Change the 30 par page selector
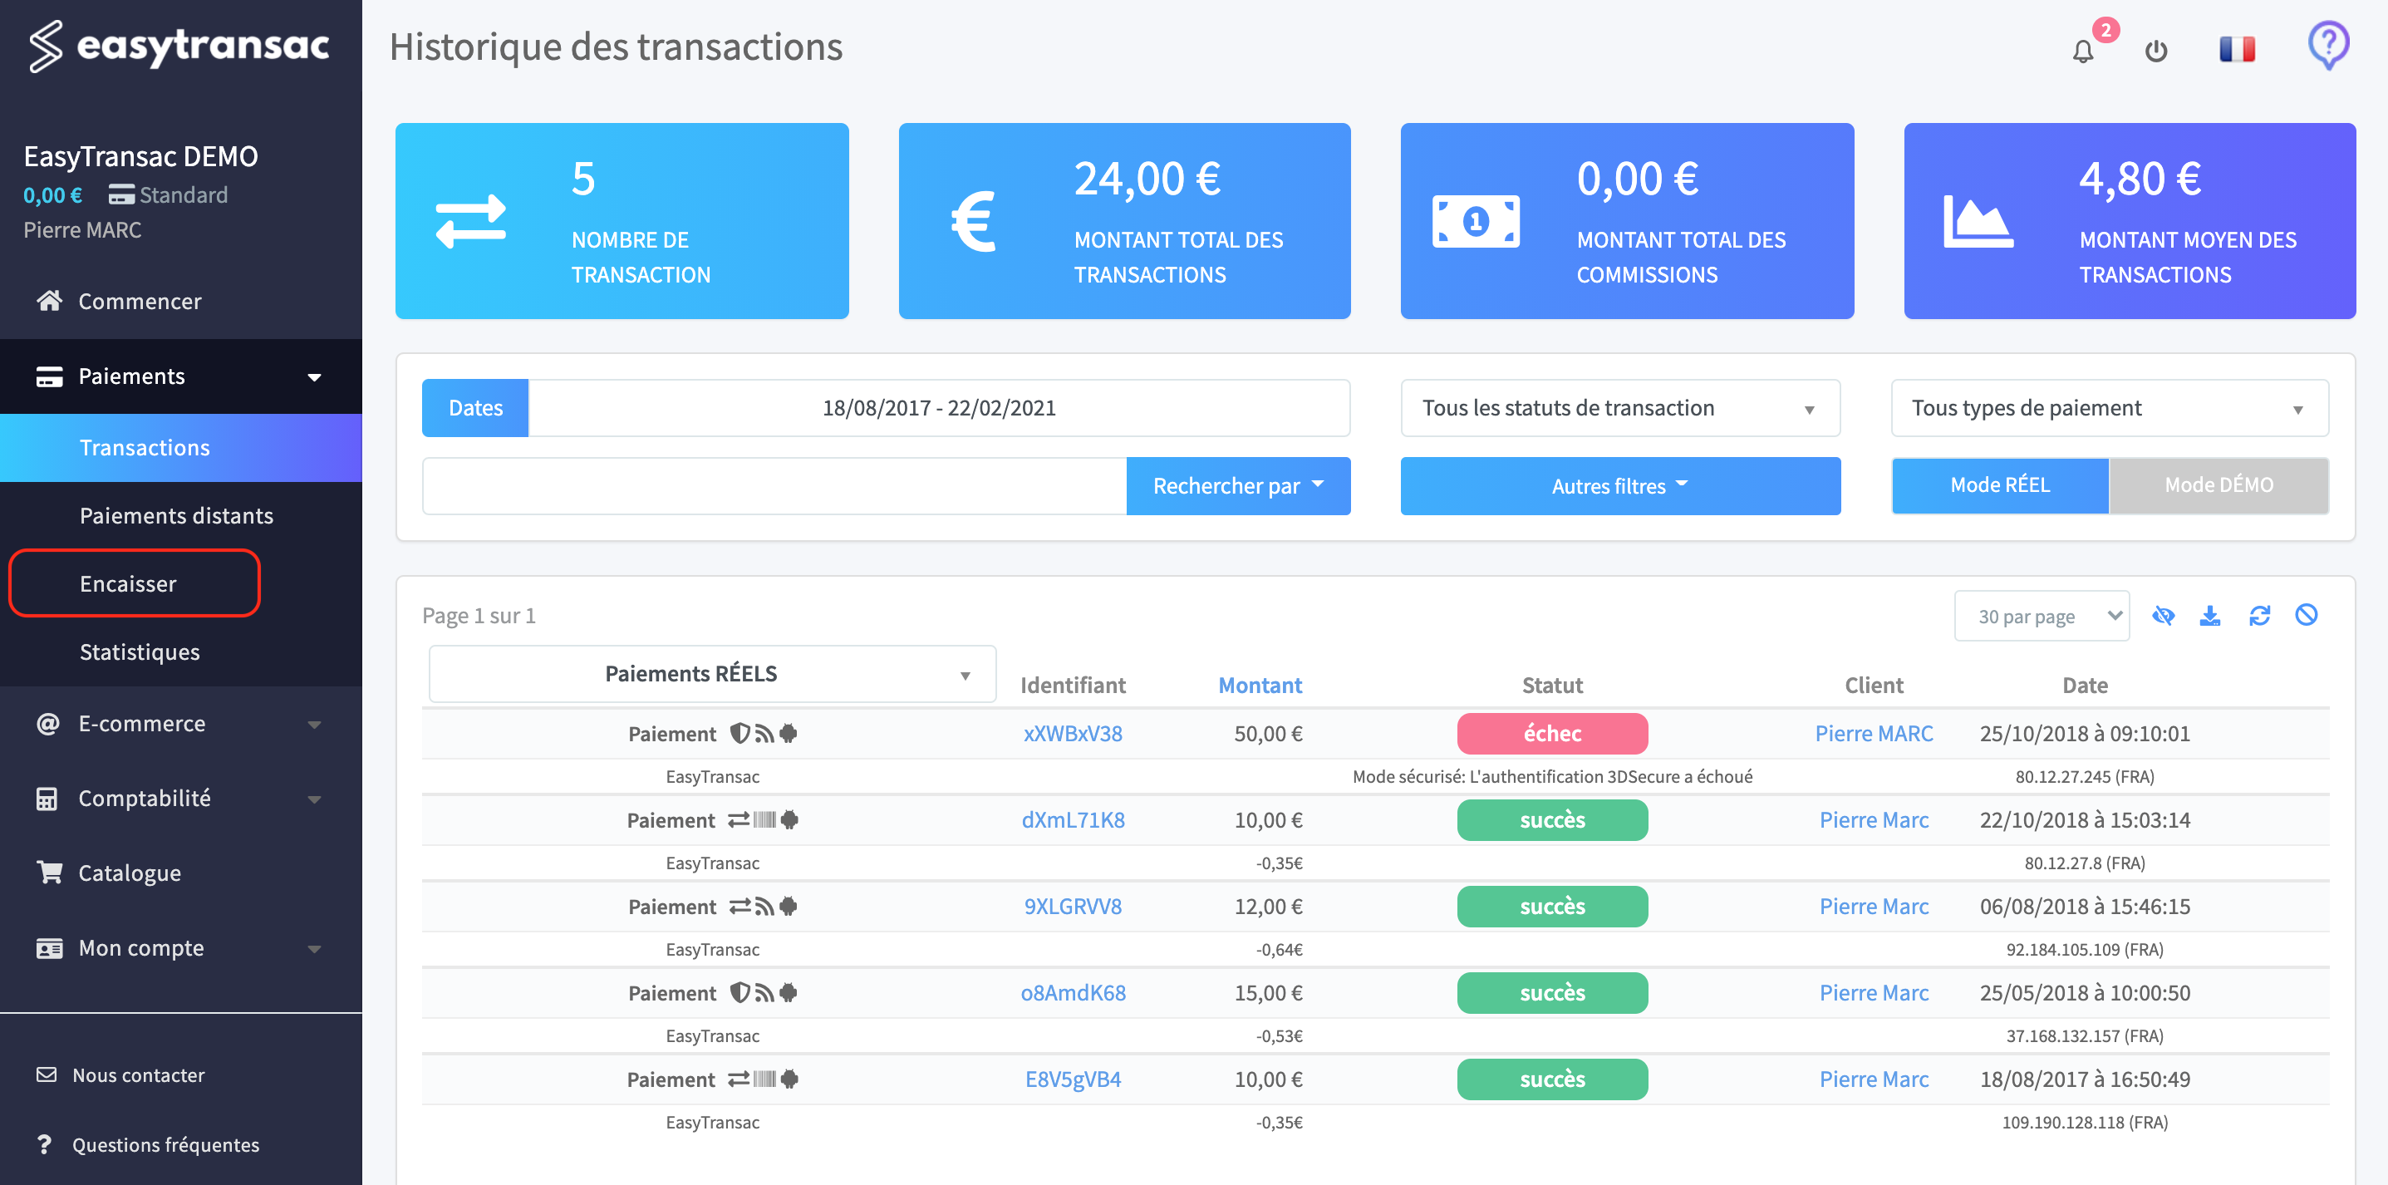This screenshot has height=1185, width=2388. tap(2042, 617)
